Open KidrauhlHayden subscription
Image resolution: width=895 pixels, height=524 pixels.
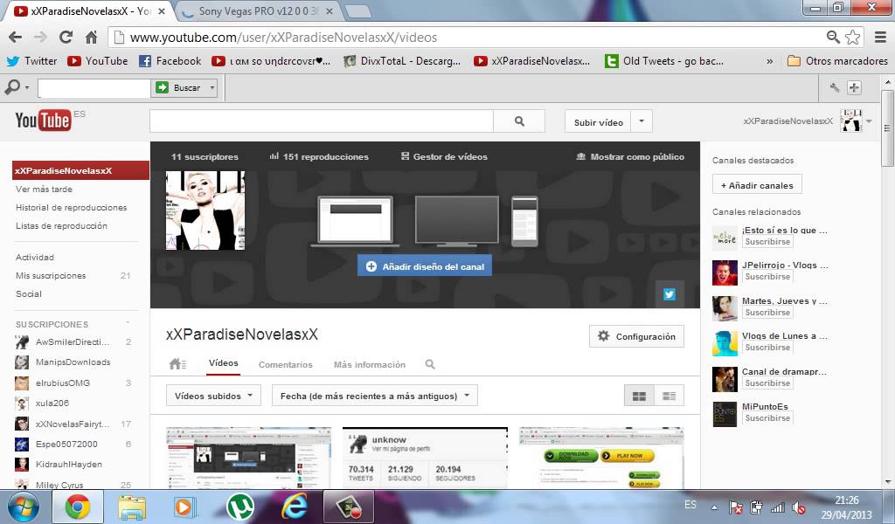pos(68,464)
